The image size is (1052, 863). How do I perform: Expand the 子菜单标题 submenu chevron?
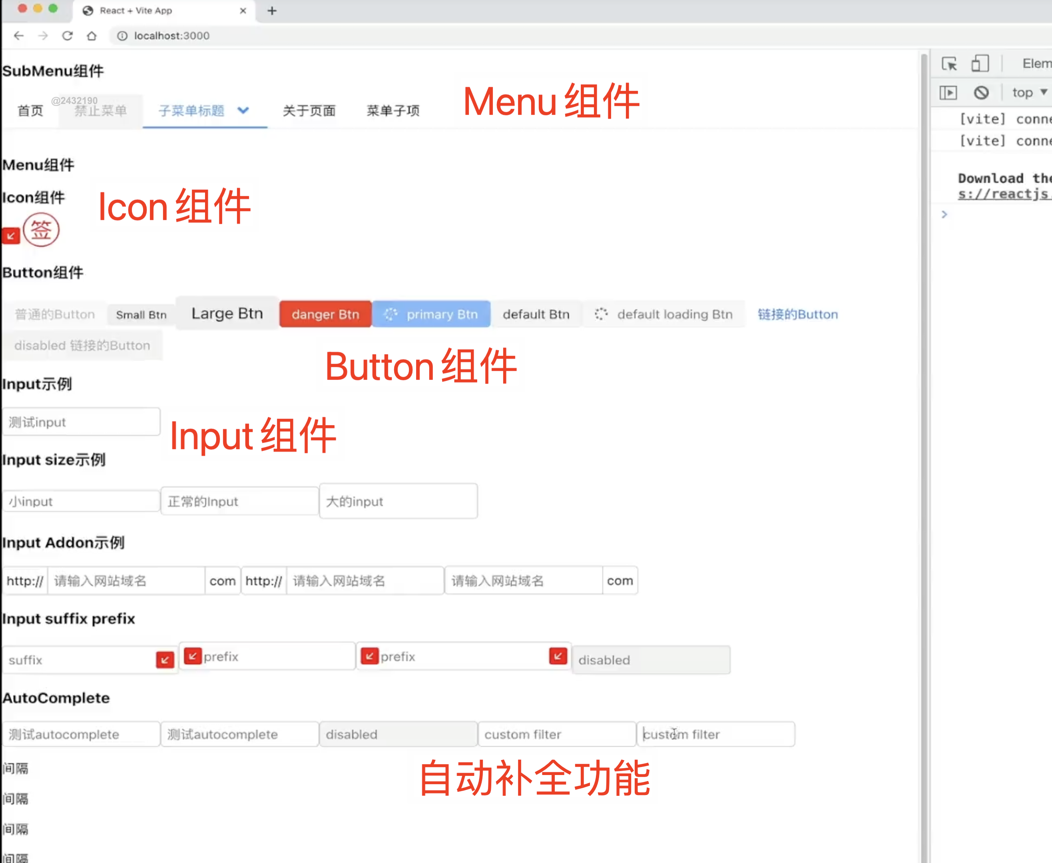point(243,110)
